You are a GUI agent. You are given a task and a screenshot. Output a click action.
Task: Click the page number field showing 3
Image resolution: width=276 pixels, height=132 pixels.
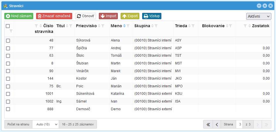[240, 125]
